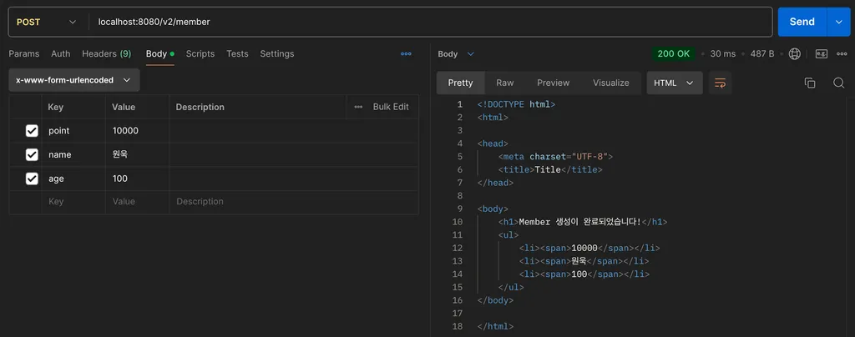Click the network globe icon in response header
855x337 pixels.
pyautogui.click(x=795, y=54)
